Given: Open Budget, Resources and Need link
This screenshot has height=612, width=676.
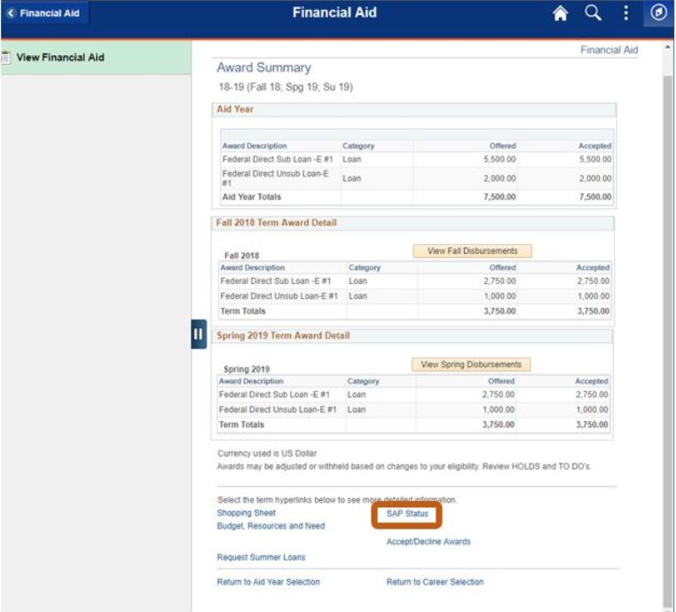Looking at the screenshot, I should 271,526.
